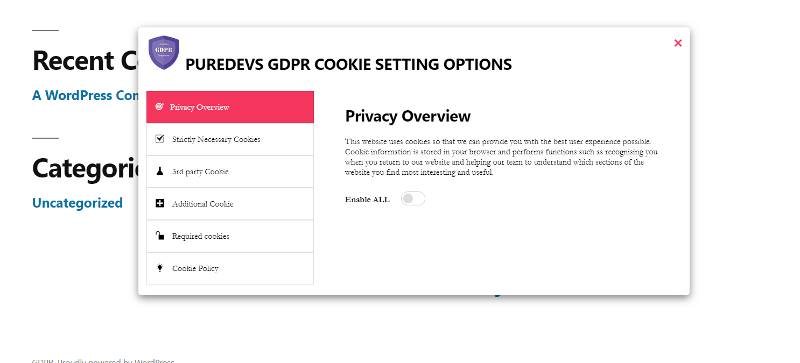
Task: Click the lightbulb icon next to Cookie Policy
Action: click(160, 268)
